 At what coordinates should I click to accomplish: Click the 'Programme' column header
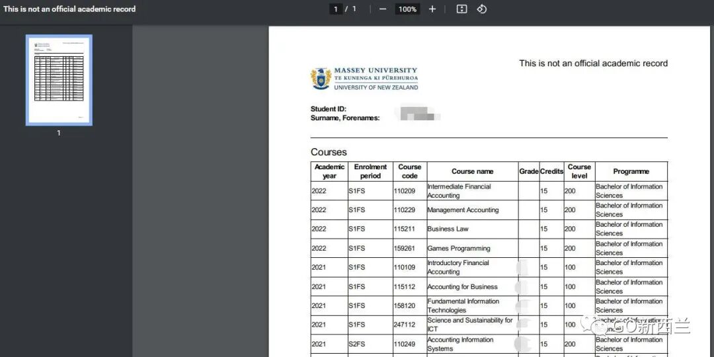point(631,172)
